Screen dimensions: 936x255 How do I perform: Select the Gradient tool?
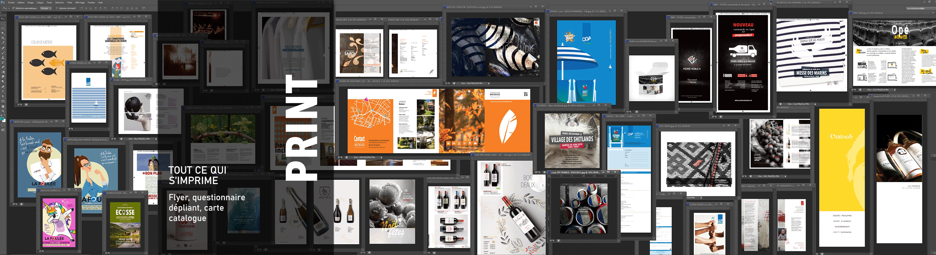click(x=3, y=72)
